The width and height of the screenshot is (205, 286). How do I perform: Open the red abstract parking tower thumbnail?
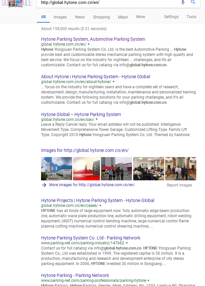pyautogui.click(x=87, y=169)
